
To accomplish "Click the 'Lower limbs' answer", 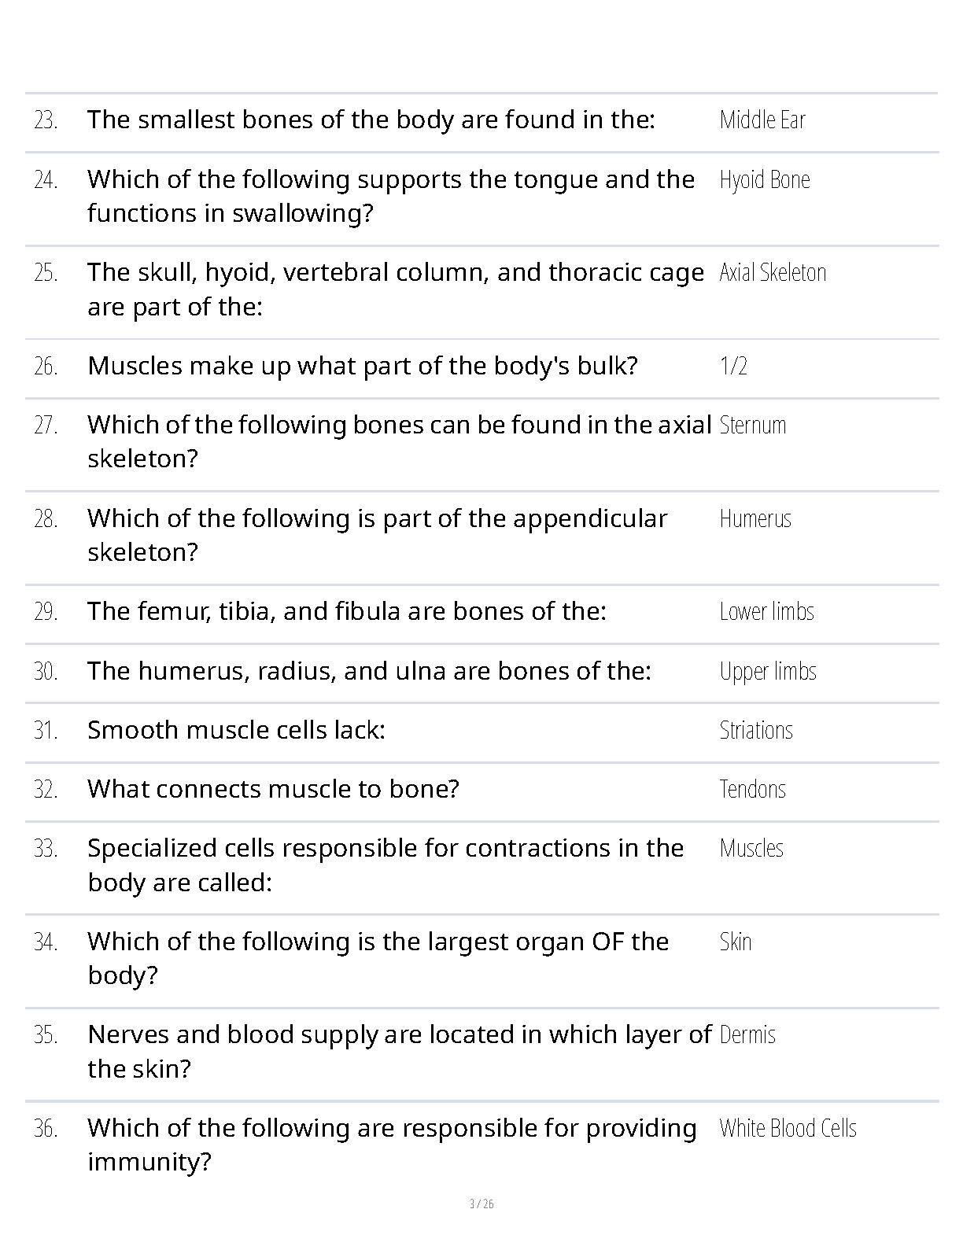I will (x=767, y=611).
